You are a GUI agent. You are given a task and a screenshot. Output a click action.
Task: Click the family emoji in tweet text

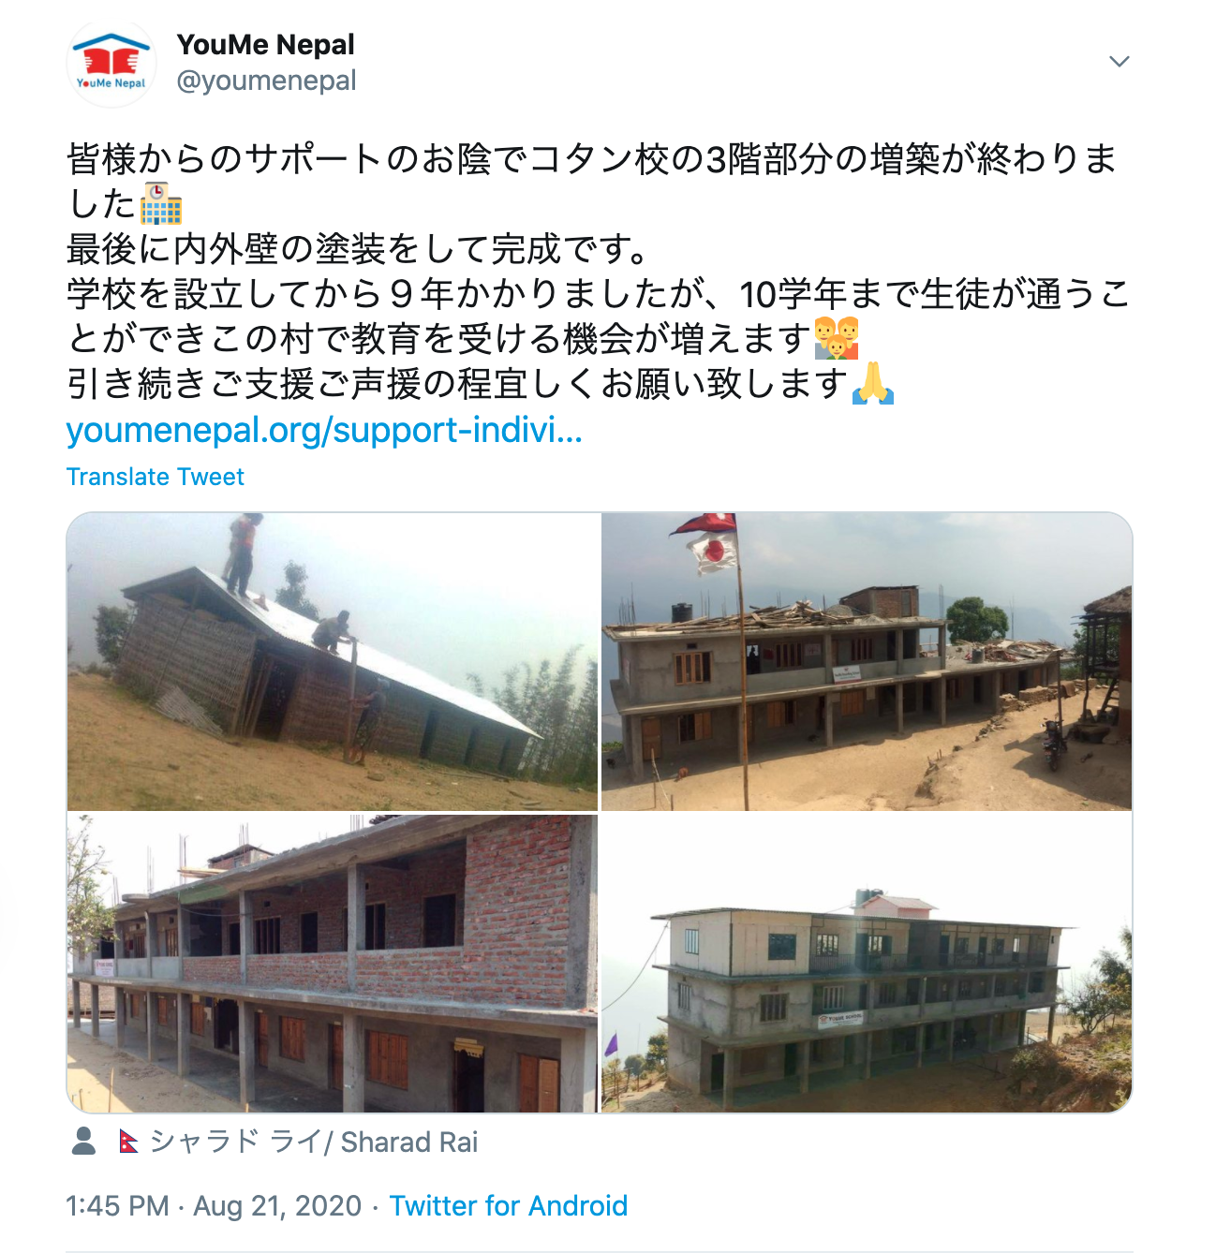coord(837,338)
